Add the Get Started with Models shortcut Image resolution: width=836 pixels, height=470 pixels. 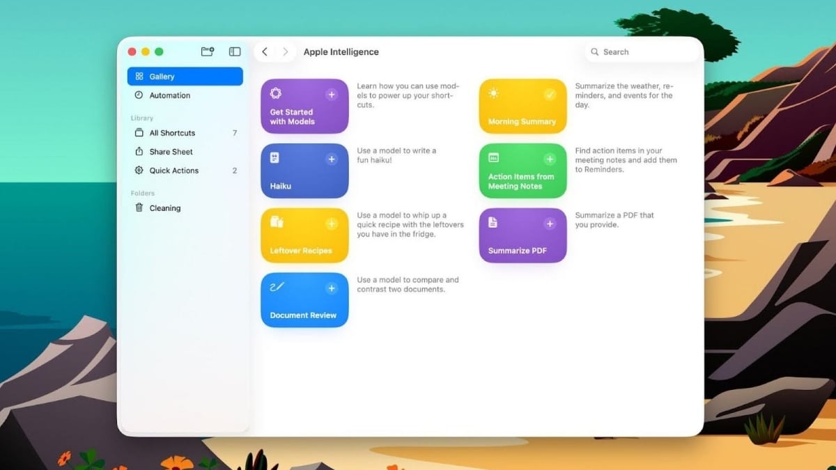332,94
